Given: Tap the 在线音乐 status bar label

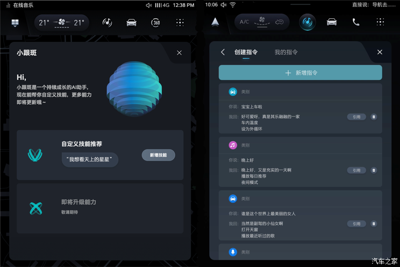Looking at the screenshot, I should [23, 5].
